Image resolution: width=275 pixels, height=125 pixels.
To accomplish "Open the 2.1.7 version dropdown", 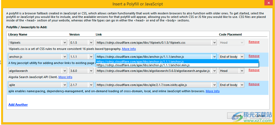I will (x=81, y=85).
